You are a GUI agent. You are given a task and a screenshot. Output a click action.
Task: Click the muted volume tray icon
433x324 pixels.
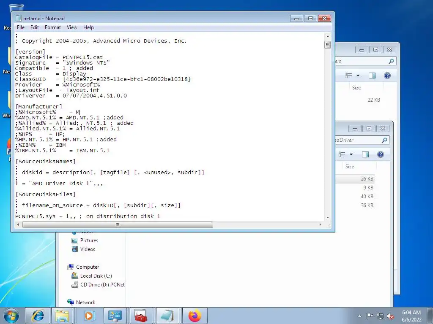pos(390,316)
